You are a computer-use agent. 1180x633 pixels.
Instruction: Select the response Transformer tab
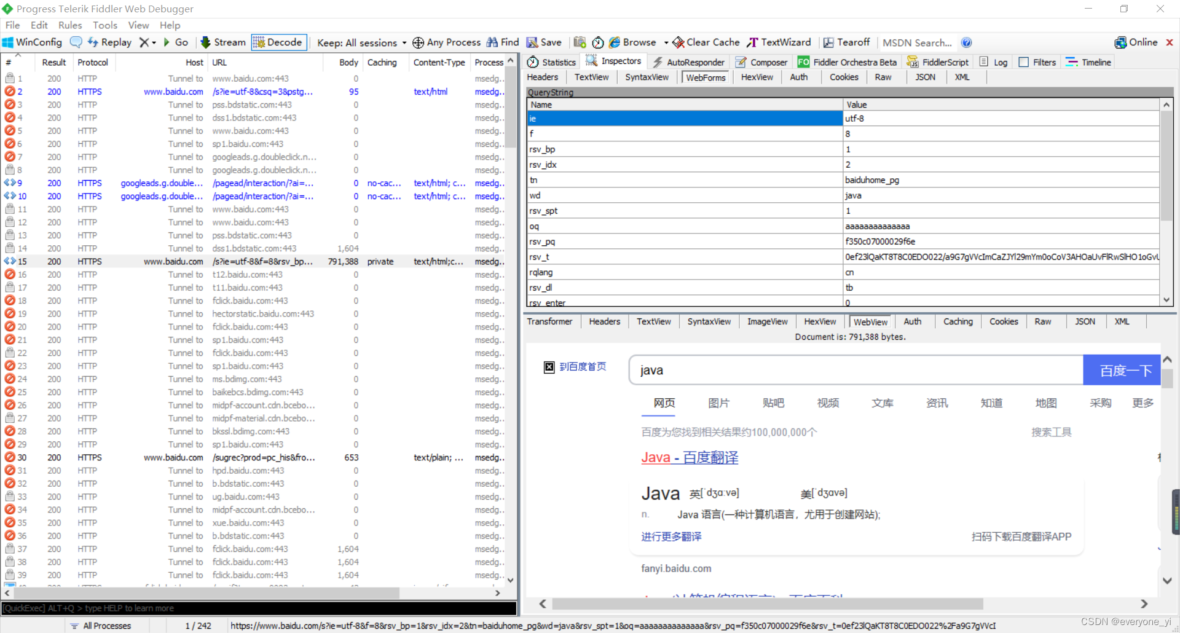pyautogui.click(x=549, y=321)
